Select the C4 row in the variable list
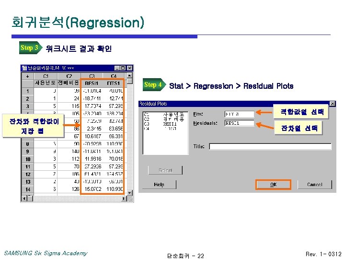This screenshot has height=259, width=345. click(x=165, y=129)
